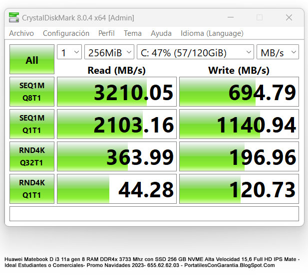Open the Tema menu
Screen dimensions: 308x275
(x=133, y=33)
